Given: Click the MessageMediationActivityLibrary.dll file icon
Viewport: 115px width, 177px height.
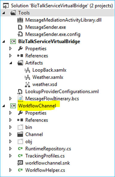Looking at the screenshot, I should (20, 20).
